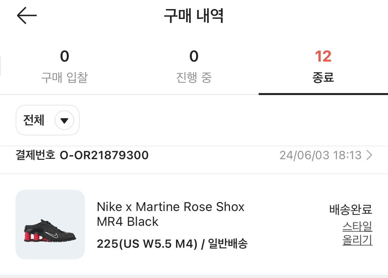Click the black underline beneath 종료 tab

pos(323,94)
